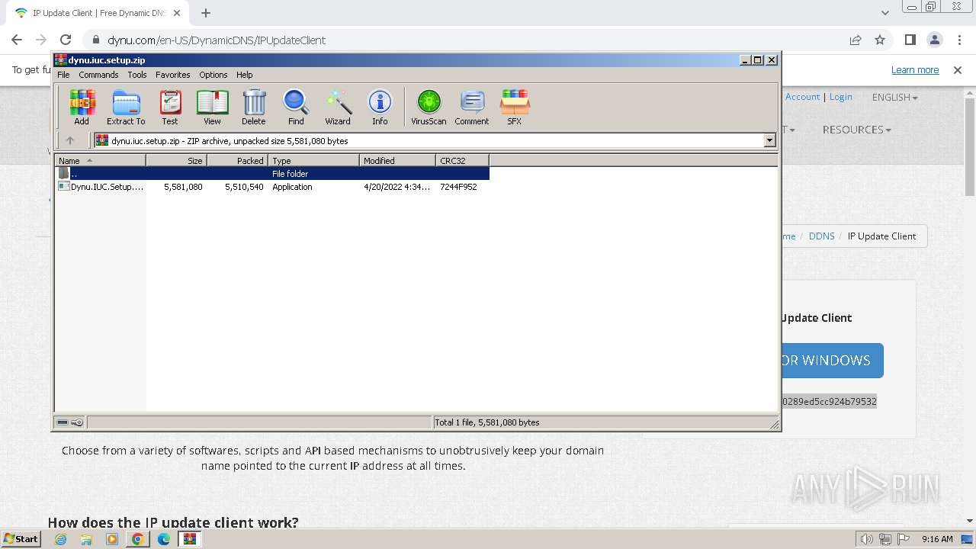This screenshot has height=549, width=976.
Task: Click the 9:16 AM taskbar clock
Action: (x=937, y=539)
